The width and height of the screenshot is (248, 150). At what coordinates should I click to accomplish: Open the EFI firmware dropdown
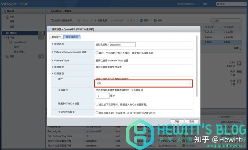[x=144, y=83]
